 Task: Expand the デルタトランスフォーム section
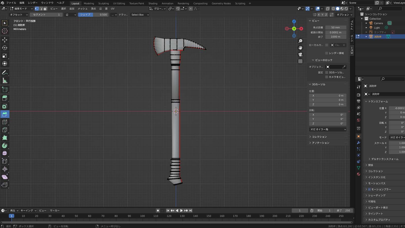(384, 159)
